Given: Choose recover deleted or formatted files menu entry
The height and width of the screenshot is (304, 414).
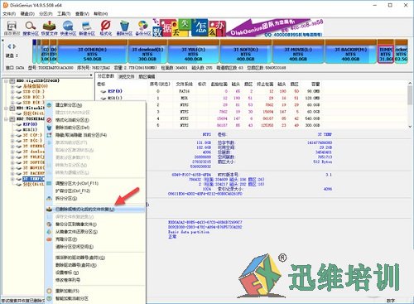Looking at the screenshot, I should [95, 210].
